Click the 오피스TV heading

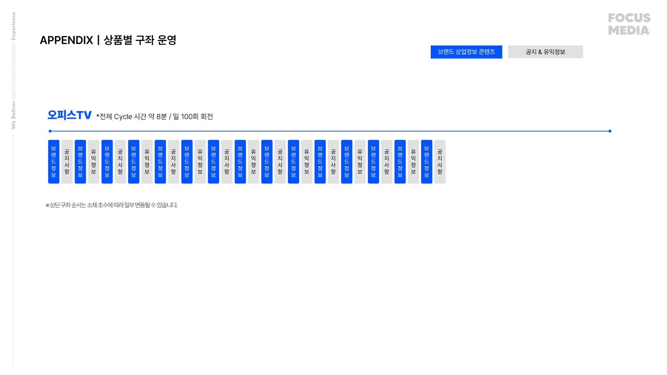click(69, 115)
